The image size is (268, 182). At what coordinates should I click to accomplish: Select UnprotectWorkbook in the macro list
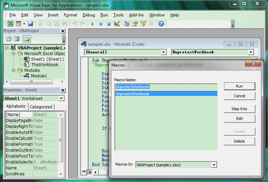click(166, 94)
